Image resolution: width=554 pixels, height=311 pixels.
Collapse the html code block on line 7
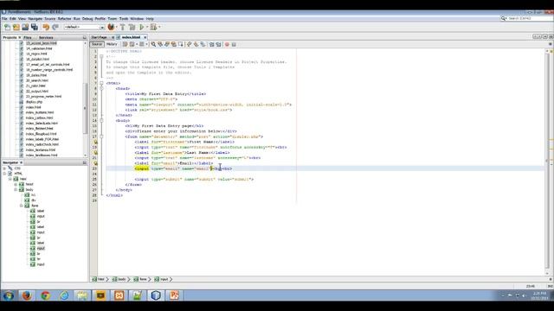(101, 83)
